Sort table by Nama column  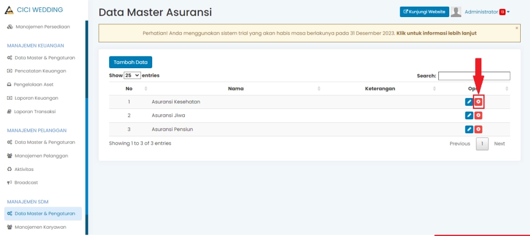(235, 89)
